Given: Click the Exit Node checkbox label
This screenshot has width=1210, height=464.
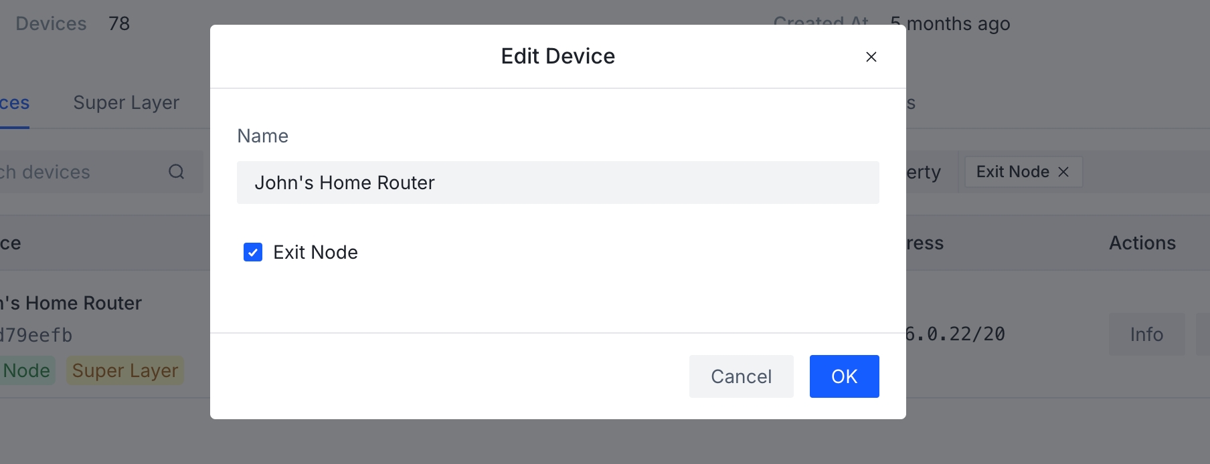Looking at the screenshot, I should coord(315,252).
